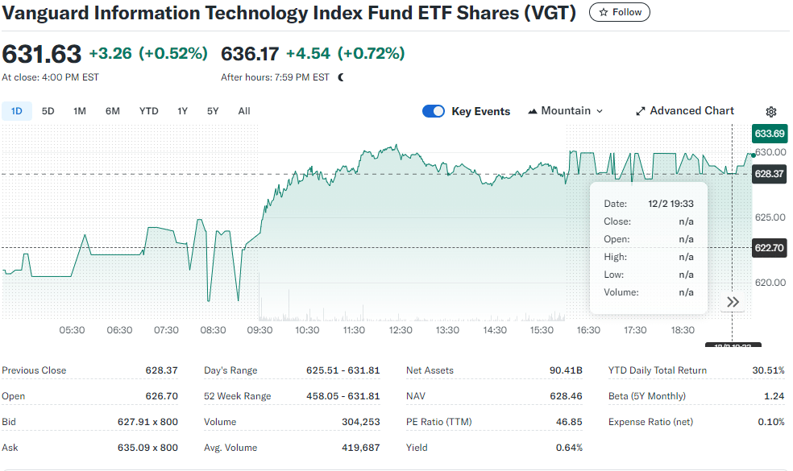
Task: Click the Previous Close value 628.37
Action: click(161, 370)
